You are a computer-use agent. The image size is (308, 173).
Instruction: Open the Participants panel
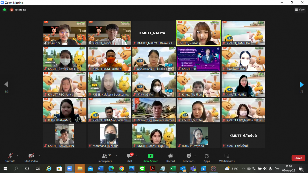(105, 158)
